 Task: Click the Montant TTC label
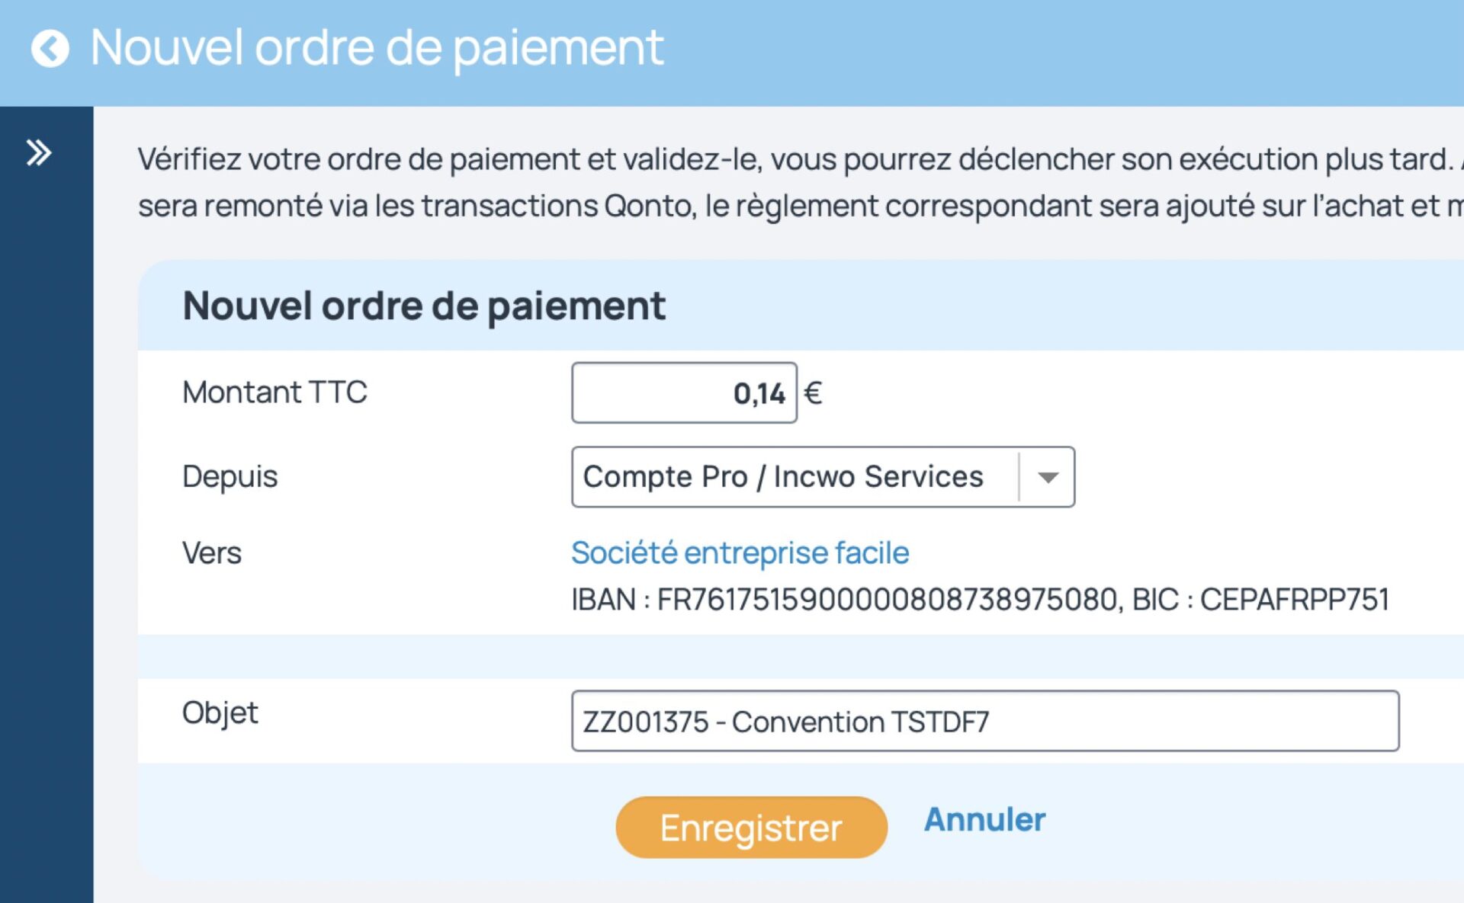point(274,392)
